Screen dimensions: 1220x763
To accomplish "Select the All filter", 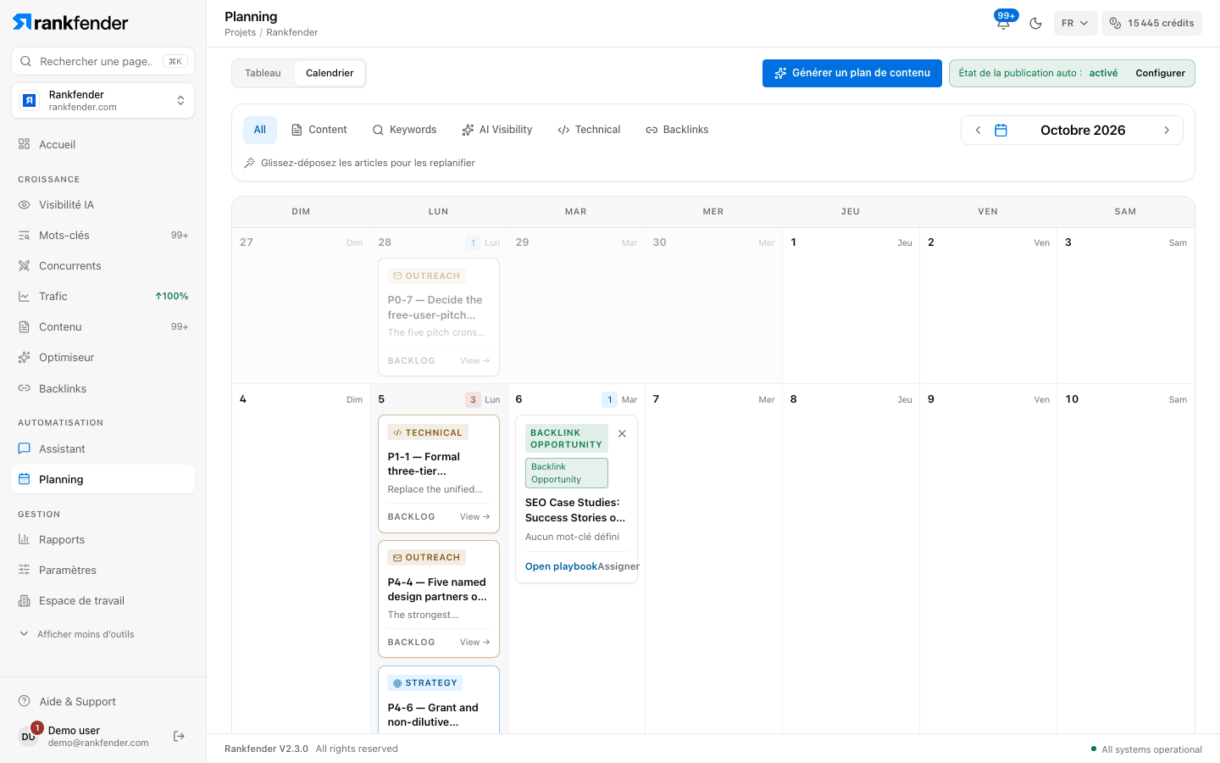I will coord(260,130).
